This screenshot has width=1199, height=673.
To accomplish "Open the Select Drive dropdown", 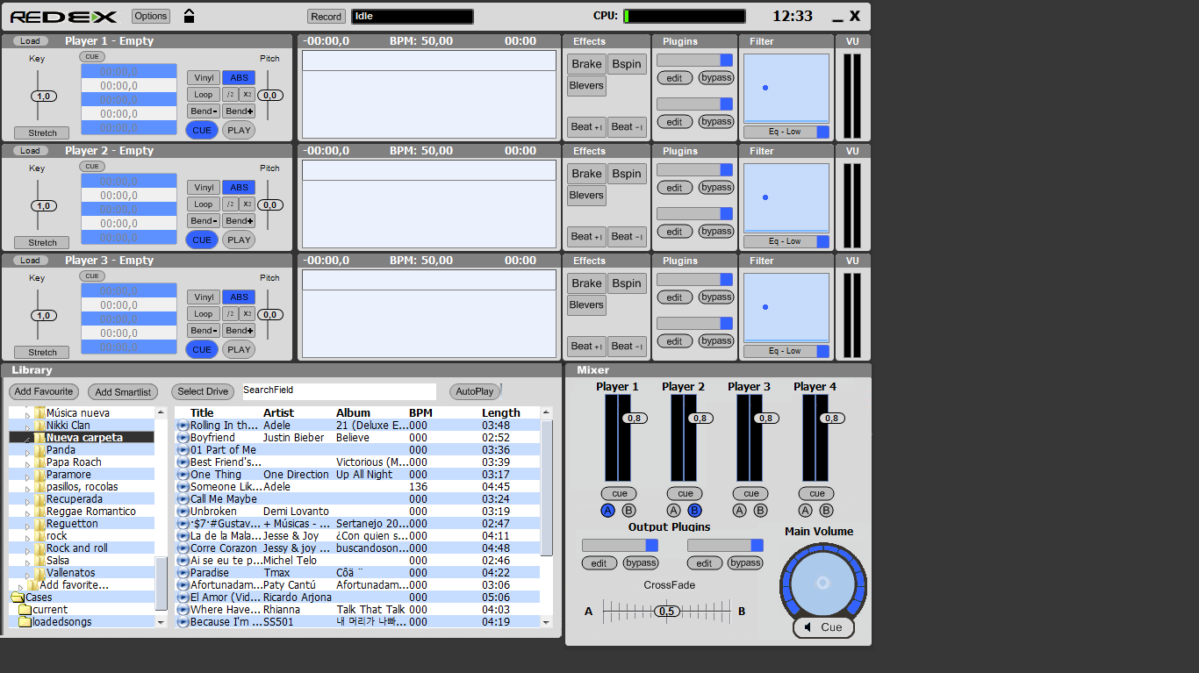I will pos(202,390).
